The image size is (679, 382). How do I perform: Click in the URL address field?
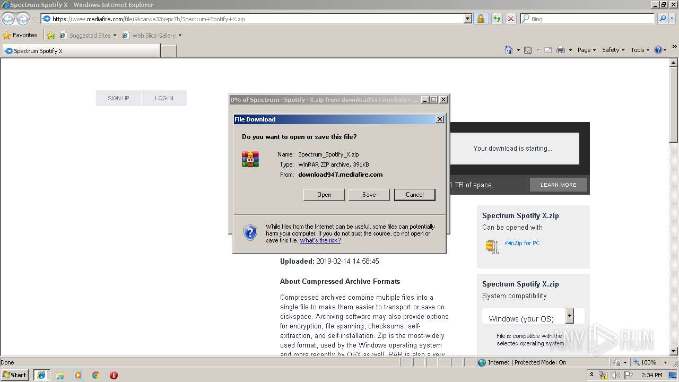(x=252, y=19)
